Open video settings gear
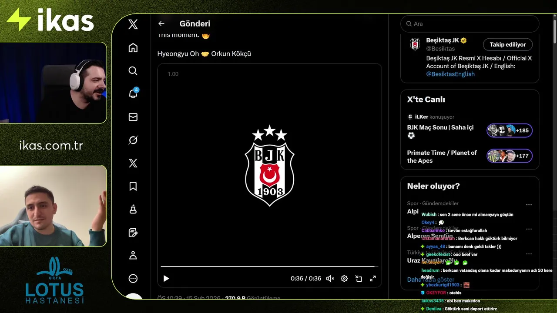This screenshot has width=557, height=313. pyautogui.click(x=344, y=279)
